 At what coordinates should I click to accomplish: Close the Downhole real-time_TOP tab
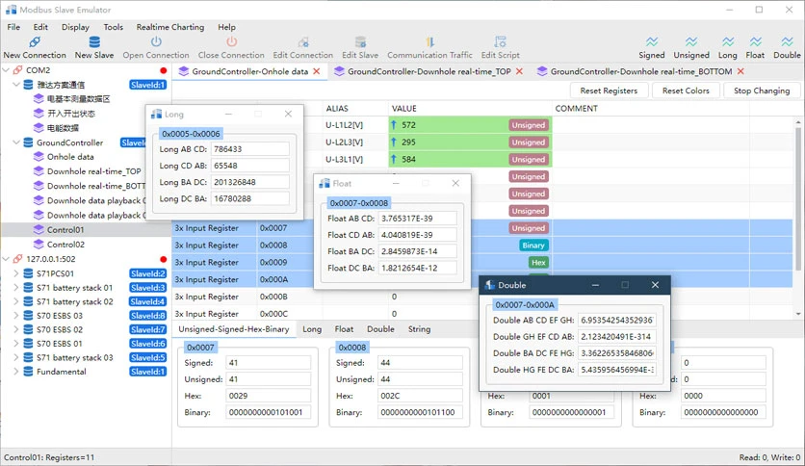[x=520, y=71]
